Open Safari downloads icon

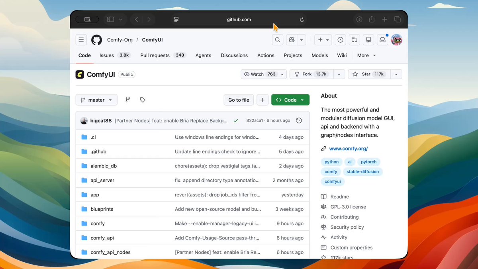click(359, 20)
